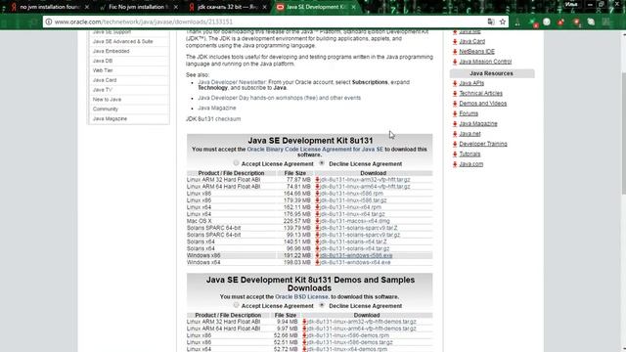Viewport: 626px width, 352px height.
Task: Click download arrow icon for jdk-8u131-windows-x64.exe
Action: (317, 262)
